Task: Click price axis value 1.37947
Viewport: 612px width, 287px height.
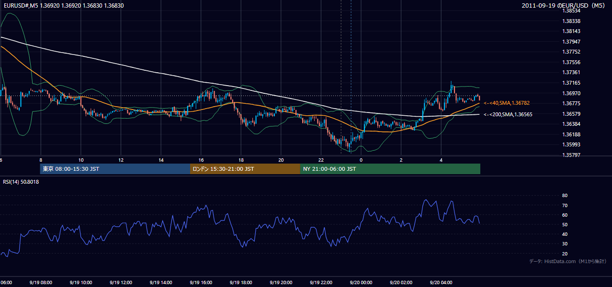Action: (571, 42)
